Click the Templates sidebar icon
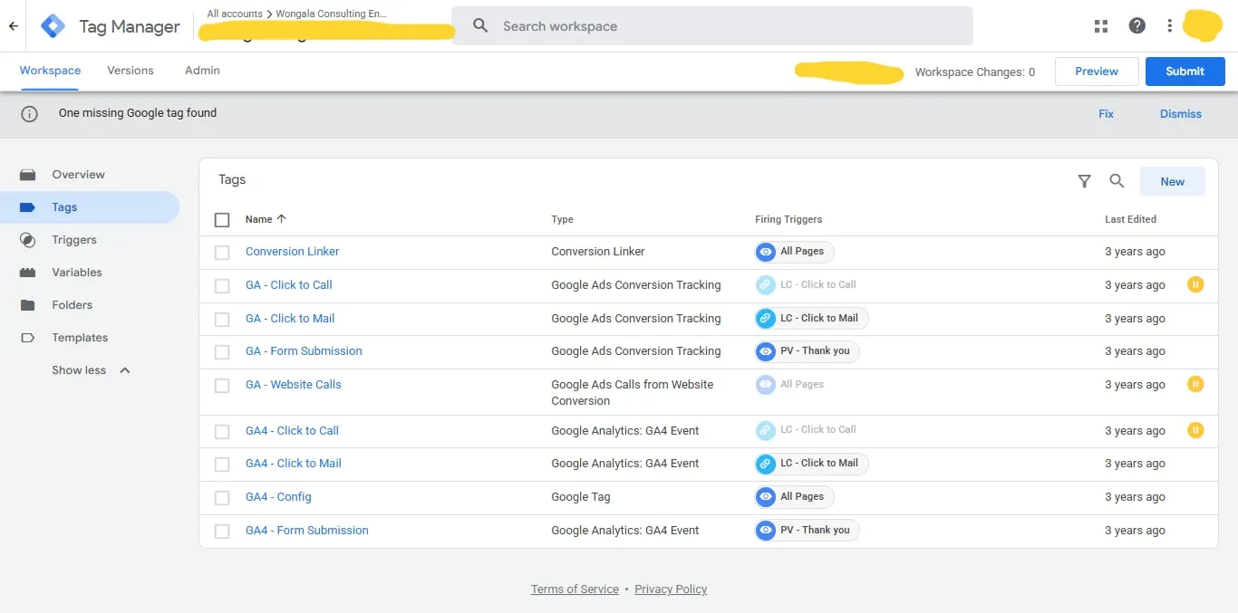The image size is (1238, 613). [28, 338]
